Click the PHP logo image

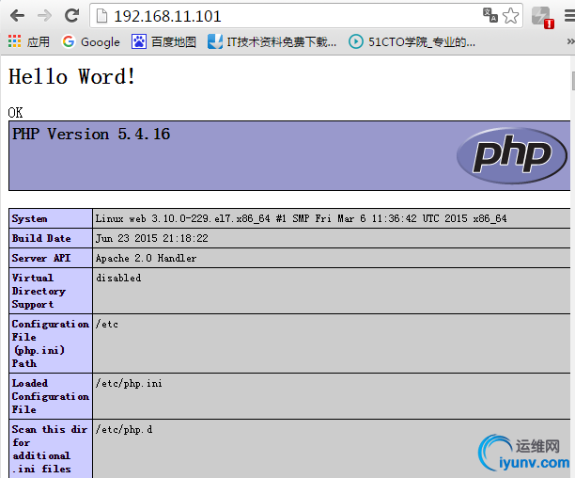coord(511,155)
